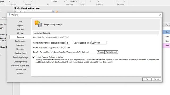Open the Advanced Automation options page
The height and width of the screenshot is (95, 170).
point(20,66)
